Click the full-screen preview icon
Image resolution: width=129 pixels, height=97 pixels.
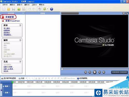124,13
